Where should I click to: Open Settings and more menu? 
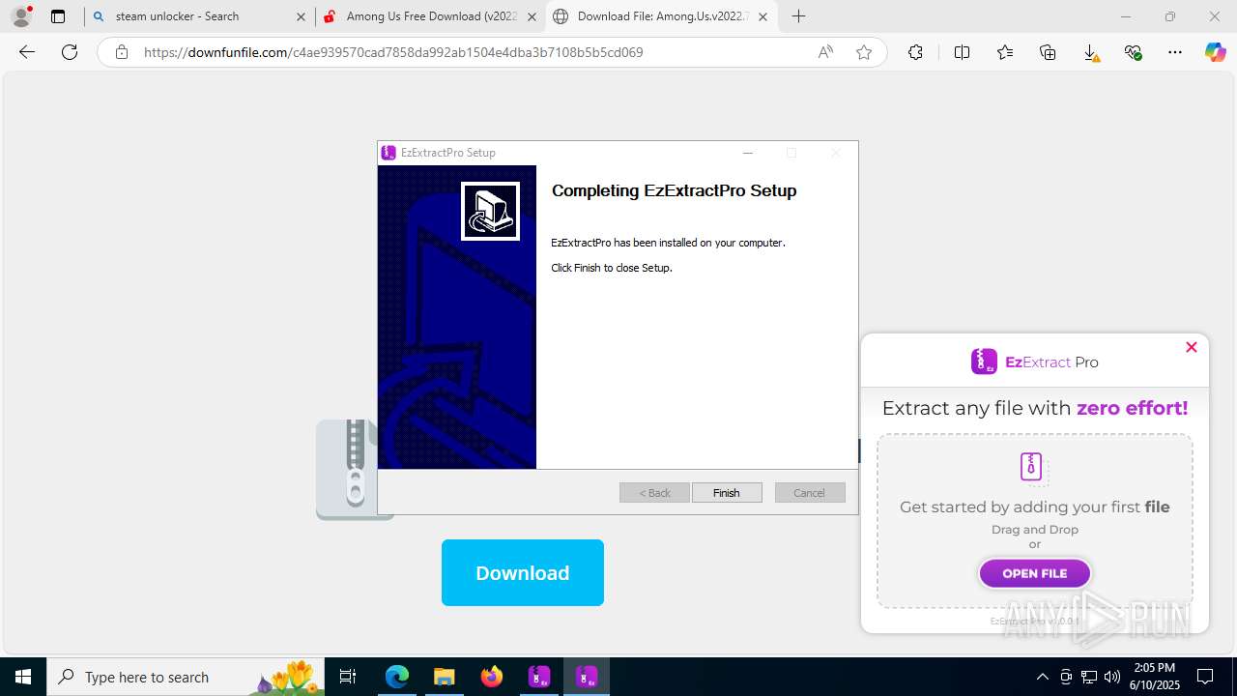1175,52
